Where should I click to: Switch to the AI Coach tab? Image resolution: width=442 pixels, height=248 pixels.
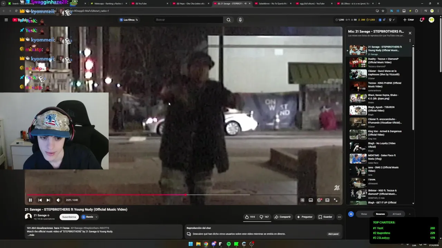[397, 214]
